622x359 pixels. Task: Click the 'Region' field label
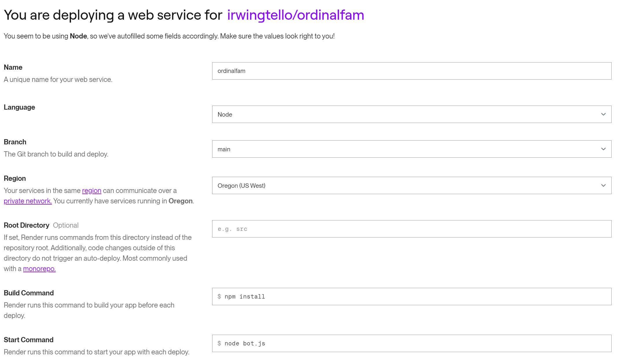tap(15, 178)
